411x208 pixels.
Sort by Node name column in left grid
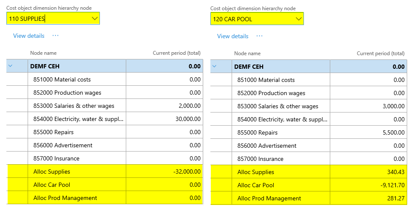coord(43,53)
